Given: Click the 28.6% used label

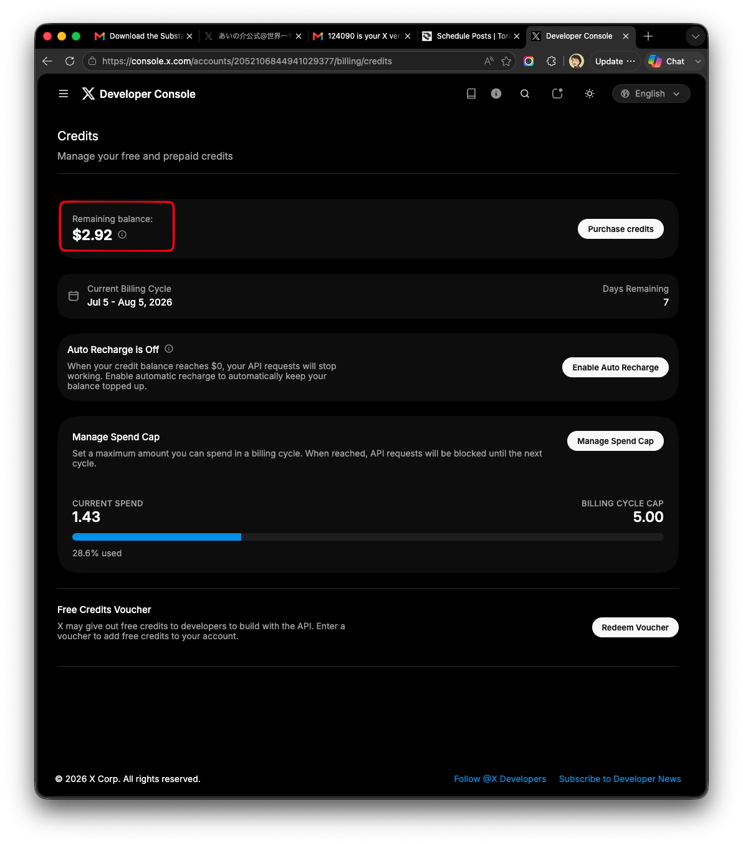Looking at the screenshot, I should pos(97,553).
